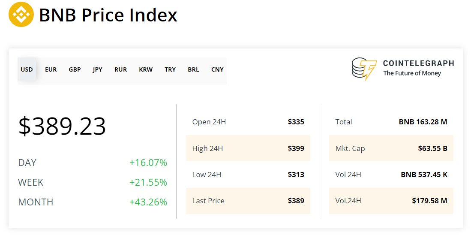Click the DAY change +16.07% value
Viewport: 471px width, 238px height.
coord(148,163)
